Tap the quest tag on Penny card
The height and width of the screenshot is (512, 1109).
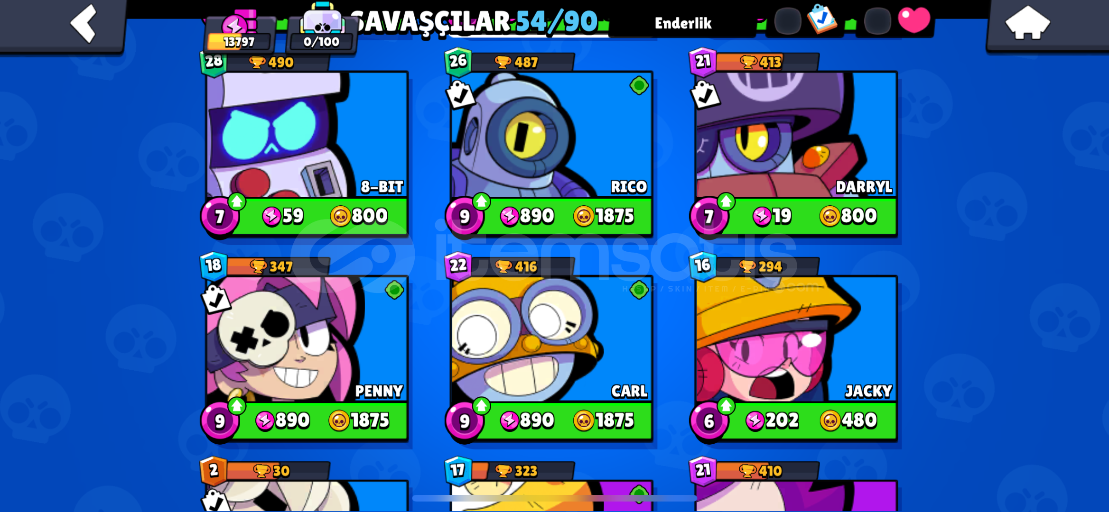click(216, 299)
